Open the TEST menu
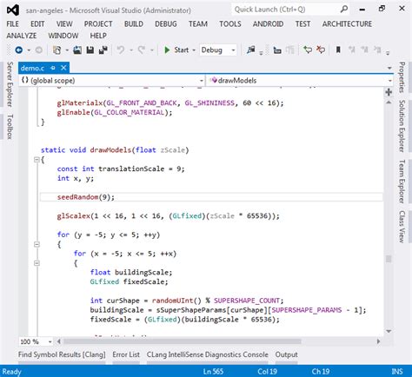 [302, 23]
